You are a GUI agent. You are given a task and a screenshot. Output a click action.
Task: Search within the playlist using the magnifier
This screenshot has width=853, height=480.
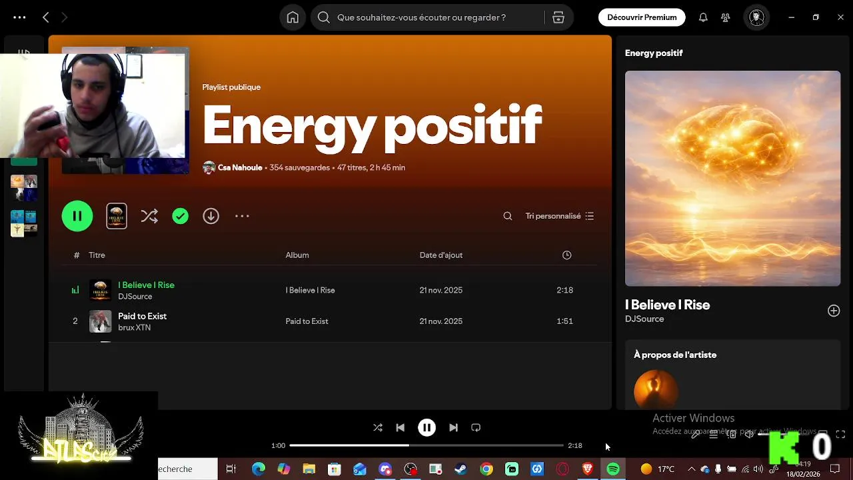[x=508, y=216]
